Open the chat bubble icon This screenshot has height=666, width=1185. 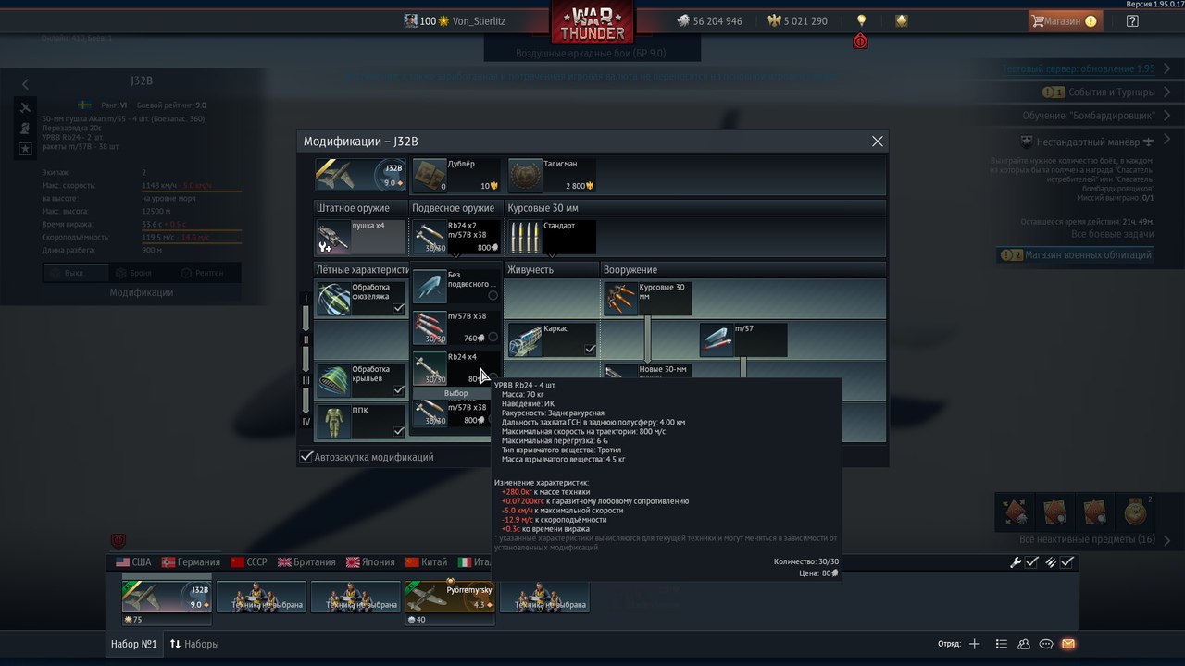pos(1046,644)
